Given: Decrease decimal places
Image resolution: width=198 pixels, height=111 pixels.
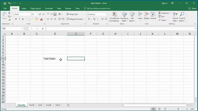Looking at the screenshot, I should pos(106,19).
